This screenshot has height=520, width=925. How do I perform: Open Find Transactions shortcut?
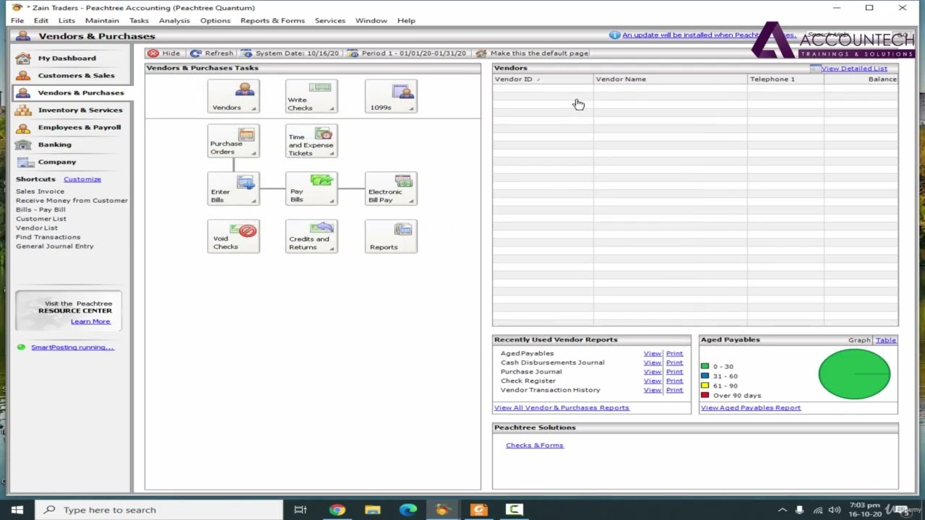pyautogui.click(x=48, y=237)
